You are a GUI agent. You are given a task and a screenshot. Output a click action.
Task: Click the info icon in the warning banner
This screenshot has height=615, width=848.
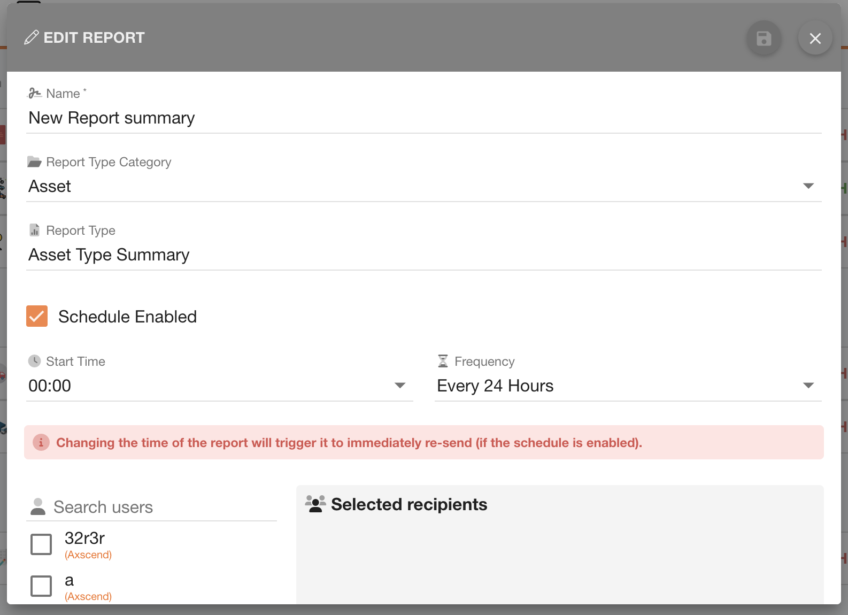pyautogui.click(x=41, y=442)
